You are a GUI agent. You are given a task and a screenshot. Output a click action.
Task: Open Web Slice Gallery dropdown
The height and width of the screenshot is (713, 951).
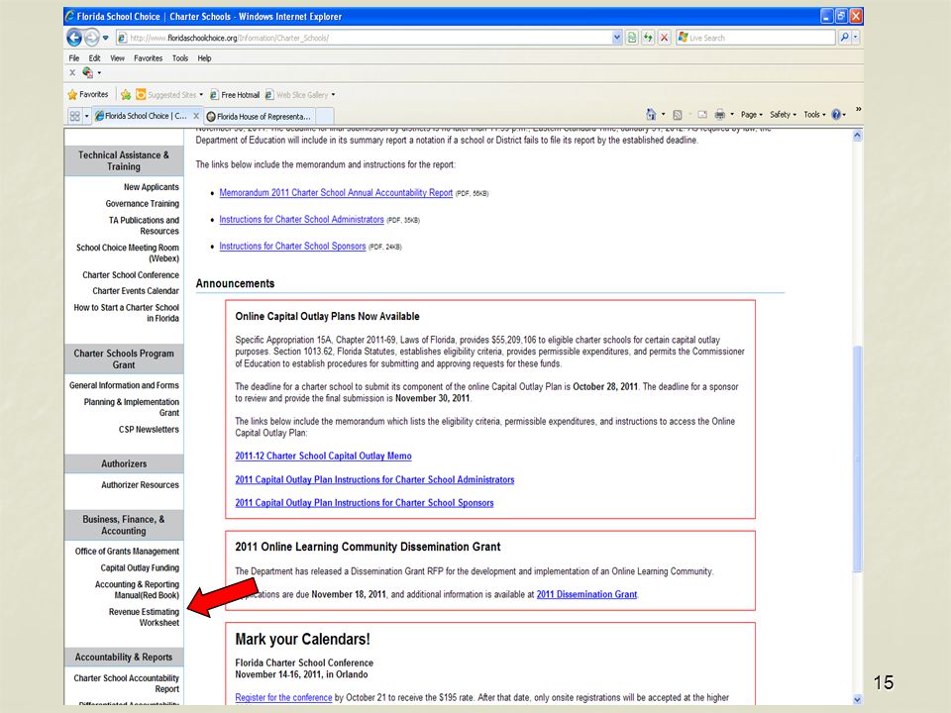(x=300, y=95)
